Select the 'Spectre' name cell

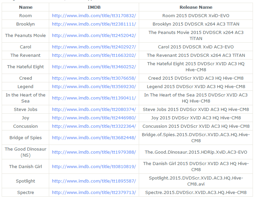coord(26,192)
